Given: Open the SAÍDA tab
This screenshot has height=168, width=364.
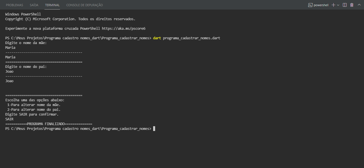Looking at the screenshot, I should point(34,5).
